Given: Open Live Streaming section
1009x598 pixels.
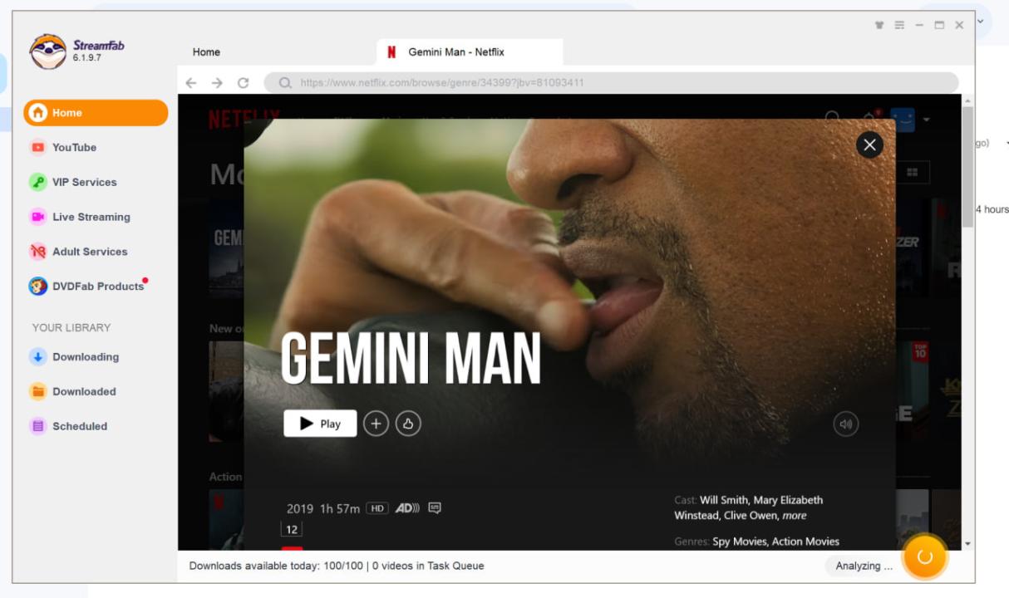Looking at the screenshot, I should 91,217.
